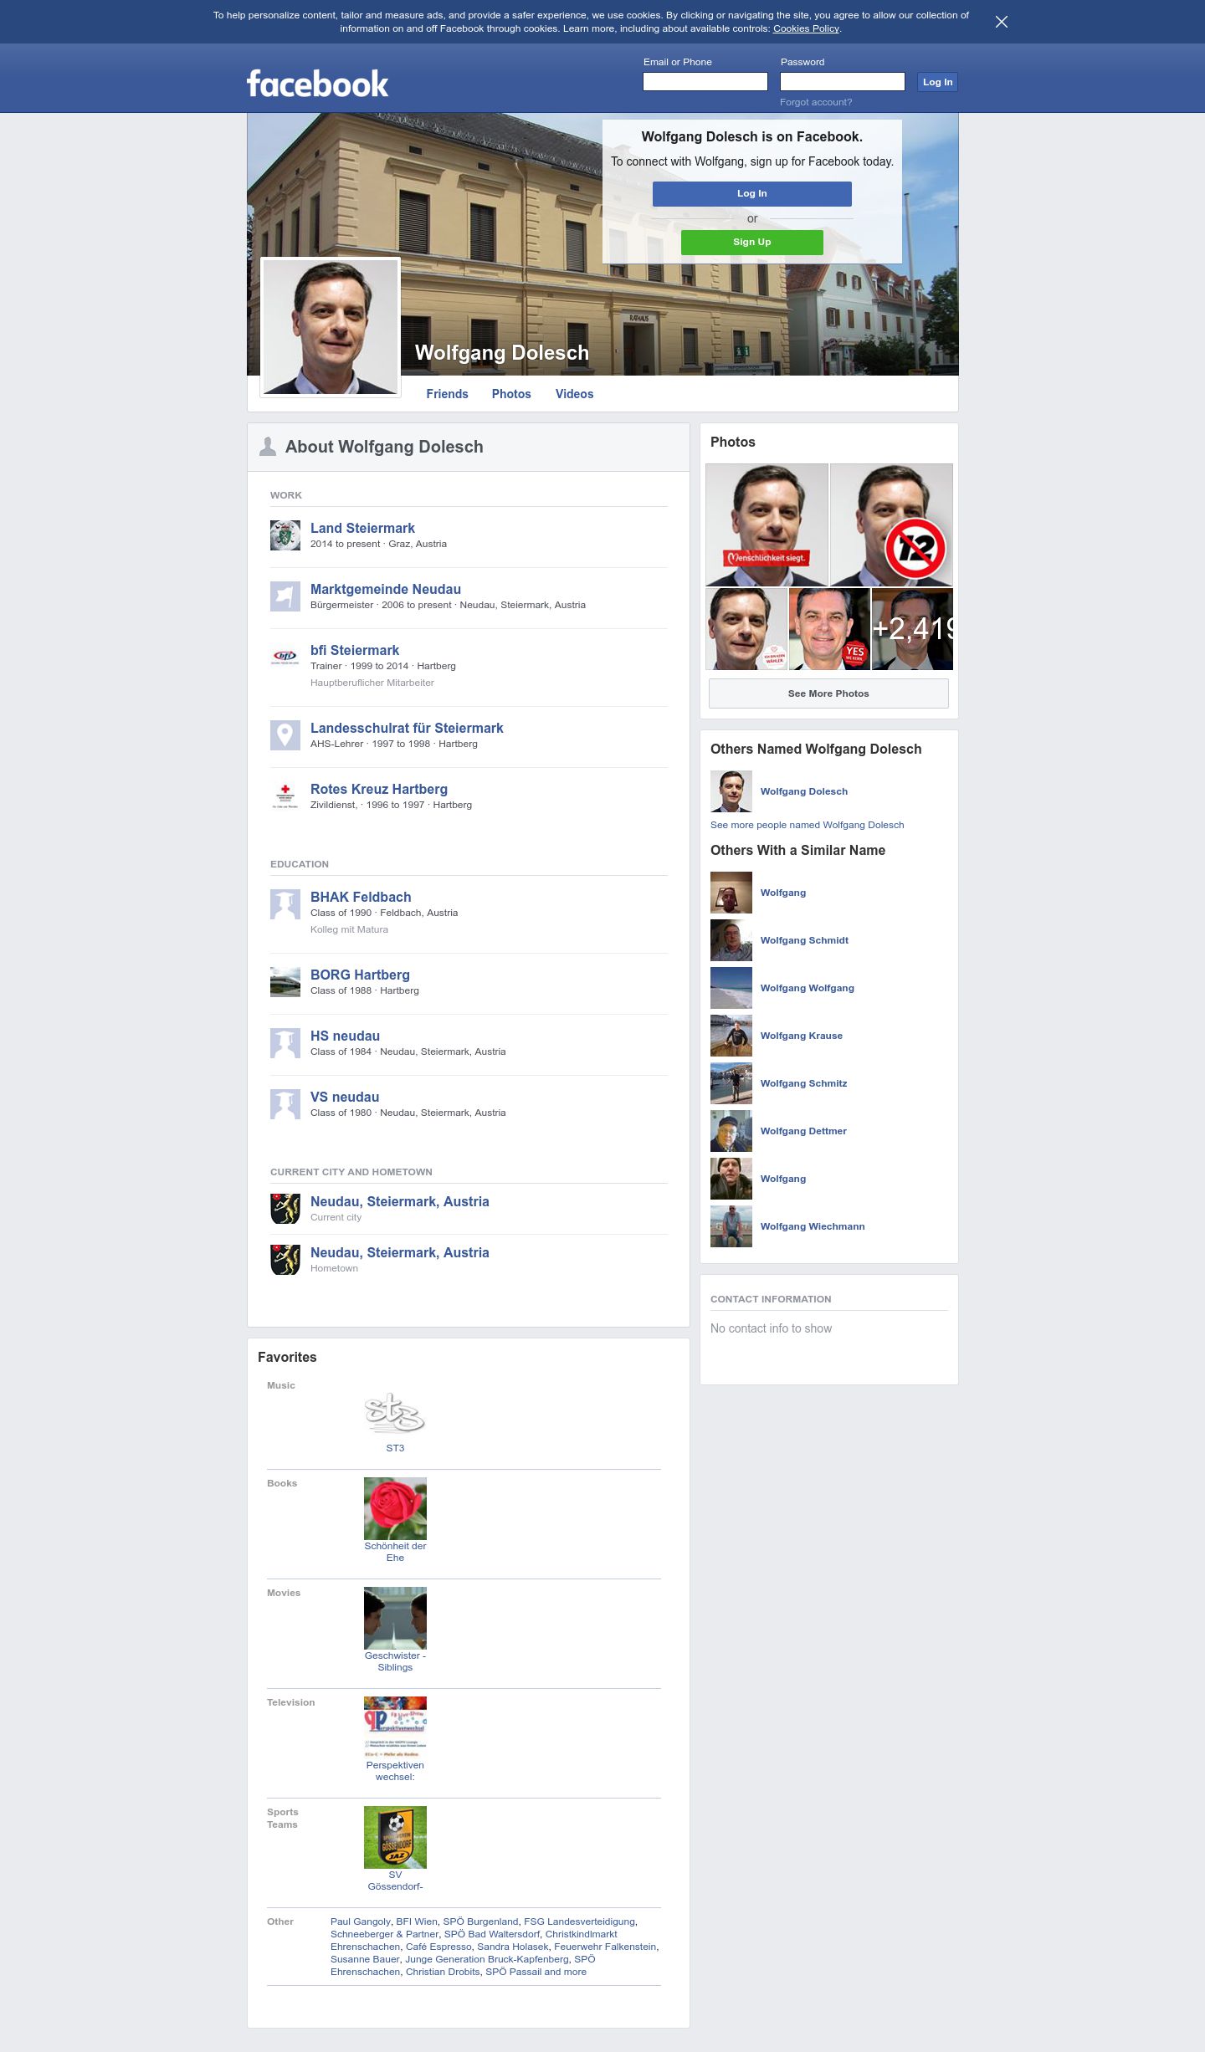Open the BORG Hartberg link
The height and width of the screenshot is (2052, 1205).
coord(360,975)
